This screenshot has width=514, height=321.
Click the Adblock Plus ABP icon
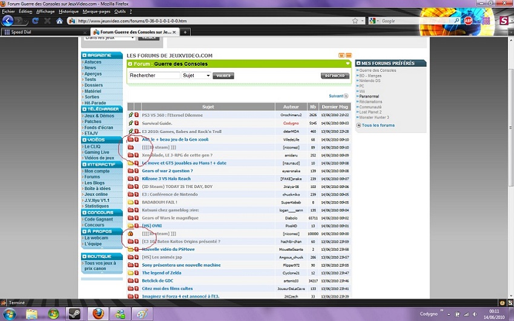468,21
